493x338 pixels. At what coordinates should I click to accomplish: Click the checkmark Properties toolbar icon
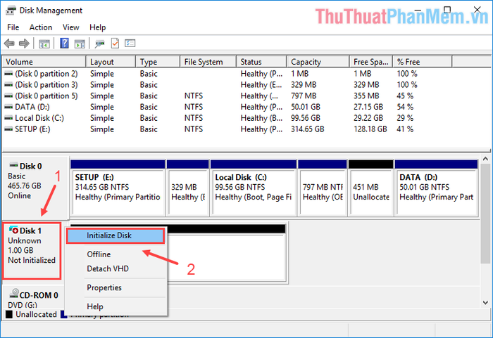click(x=115, y=44)
